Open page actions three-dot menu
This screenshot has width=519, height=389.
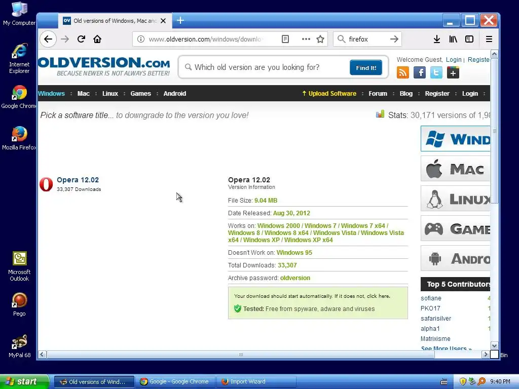[306, 39]
